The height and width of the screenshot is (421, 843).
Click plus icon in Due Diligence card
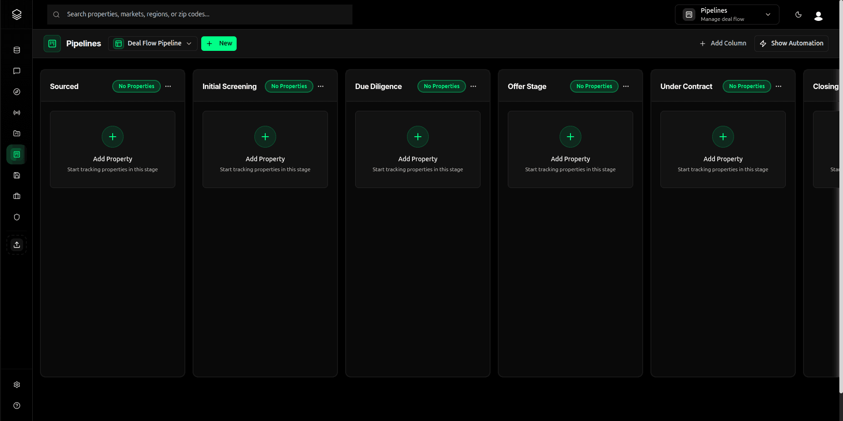[x=418, y=137]
